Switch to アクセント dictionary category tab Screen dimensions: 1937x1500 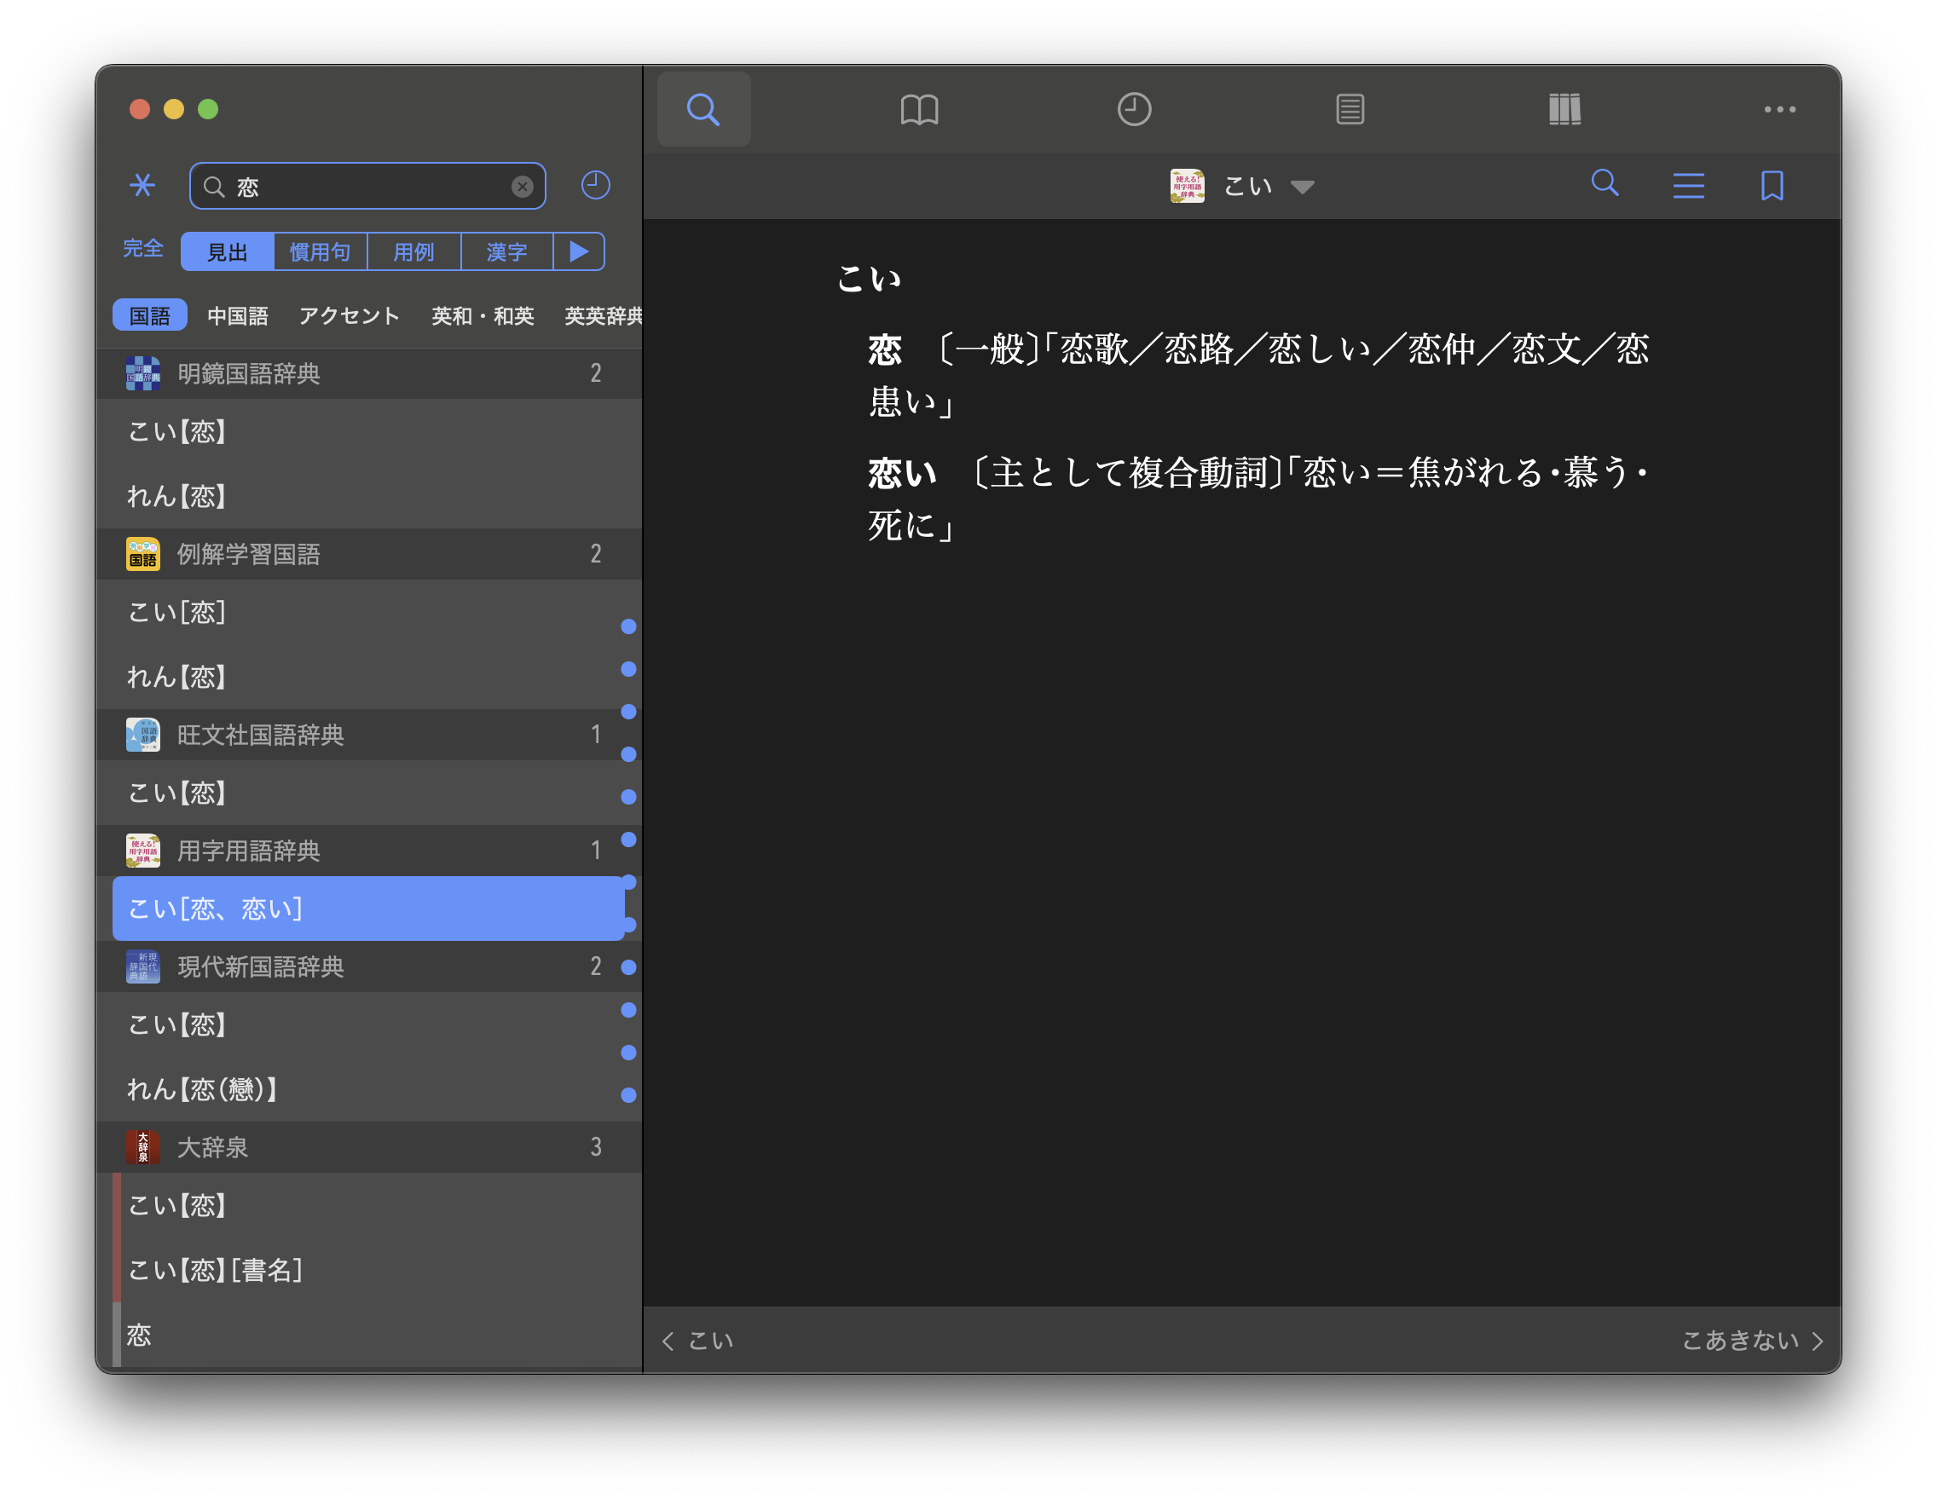(349, 315)
